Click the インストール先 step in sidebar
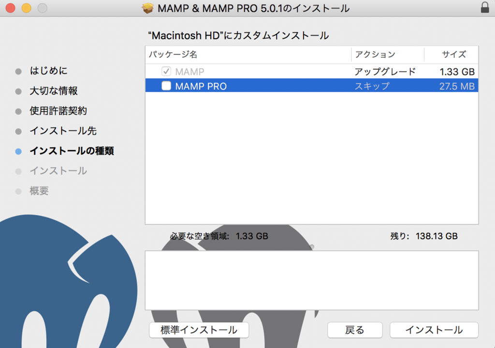The height and width of the screenshot is (348, 495). pos(63,130)
